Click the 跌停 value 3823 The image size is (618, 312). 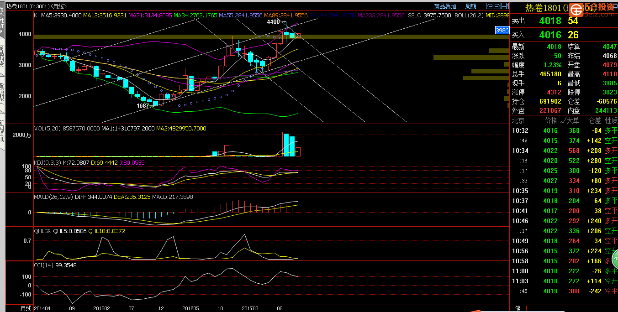pos(610,92)
